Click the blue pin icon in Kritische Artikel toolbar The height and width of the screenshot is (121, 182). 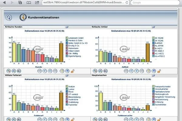(154, 71)
